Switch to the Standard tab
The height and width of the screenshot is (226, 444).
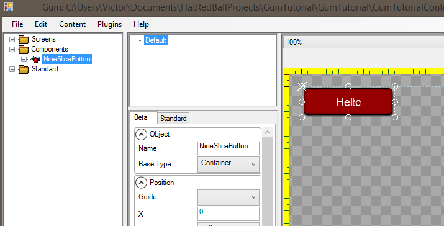(173, 119)
